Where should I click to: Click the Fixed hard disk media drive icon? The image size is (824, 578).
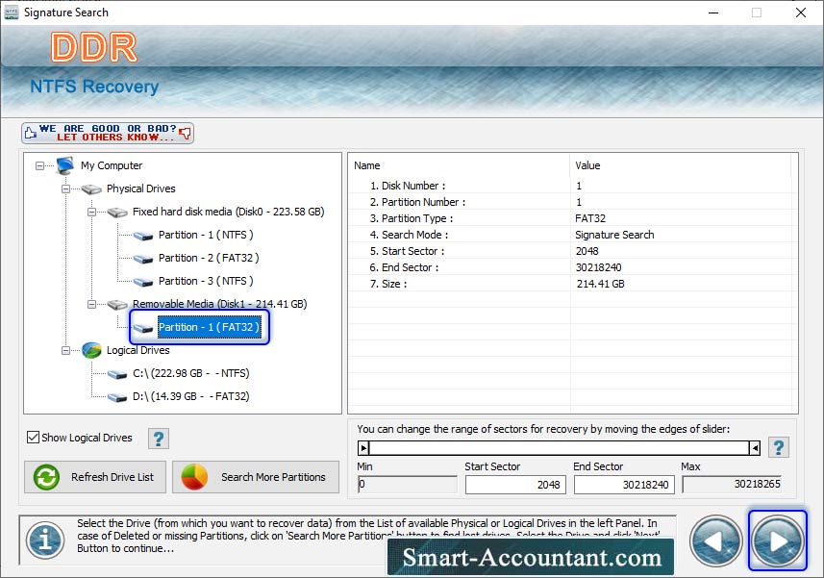[x=117, y=212]
